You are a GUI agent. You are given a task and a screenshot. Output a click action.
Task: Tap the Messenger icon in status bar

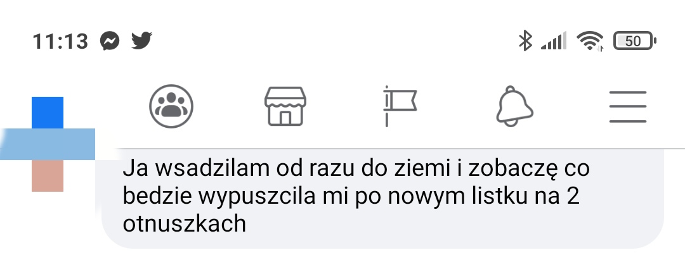pos(110,41)
